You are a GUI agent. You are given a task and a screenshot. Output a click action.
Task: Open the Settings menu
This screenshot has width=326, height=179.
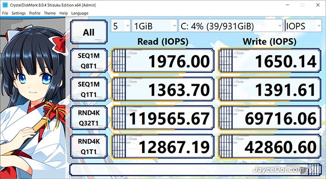(19, 13)
